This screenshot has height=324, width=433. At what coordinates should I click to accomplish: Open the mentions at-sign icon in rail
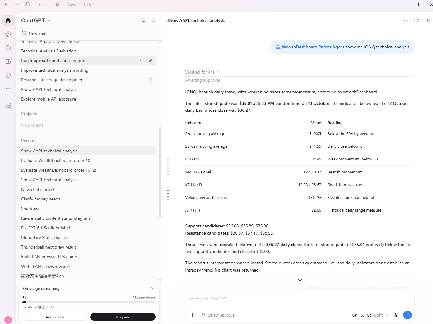(8, 75)
